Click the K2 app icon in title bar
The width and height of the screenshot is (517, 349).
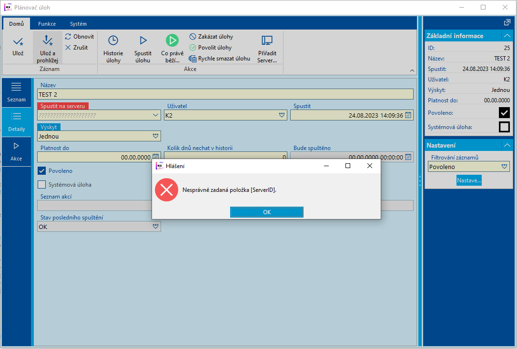click(8, 7)
